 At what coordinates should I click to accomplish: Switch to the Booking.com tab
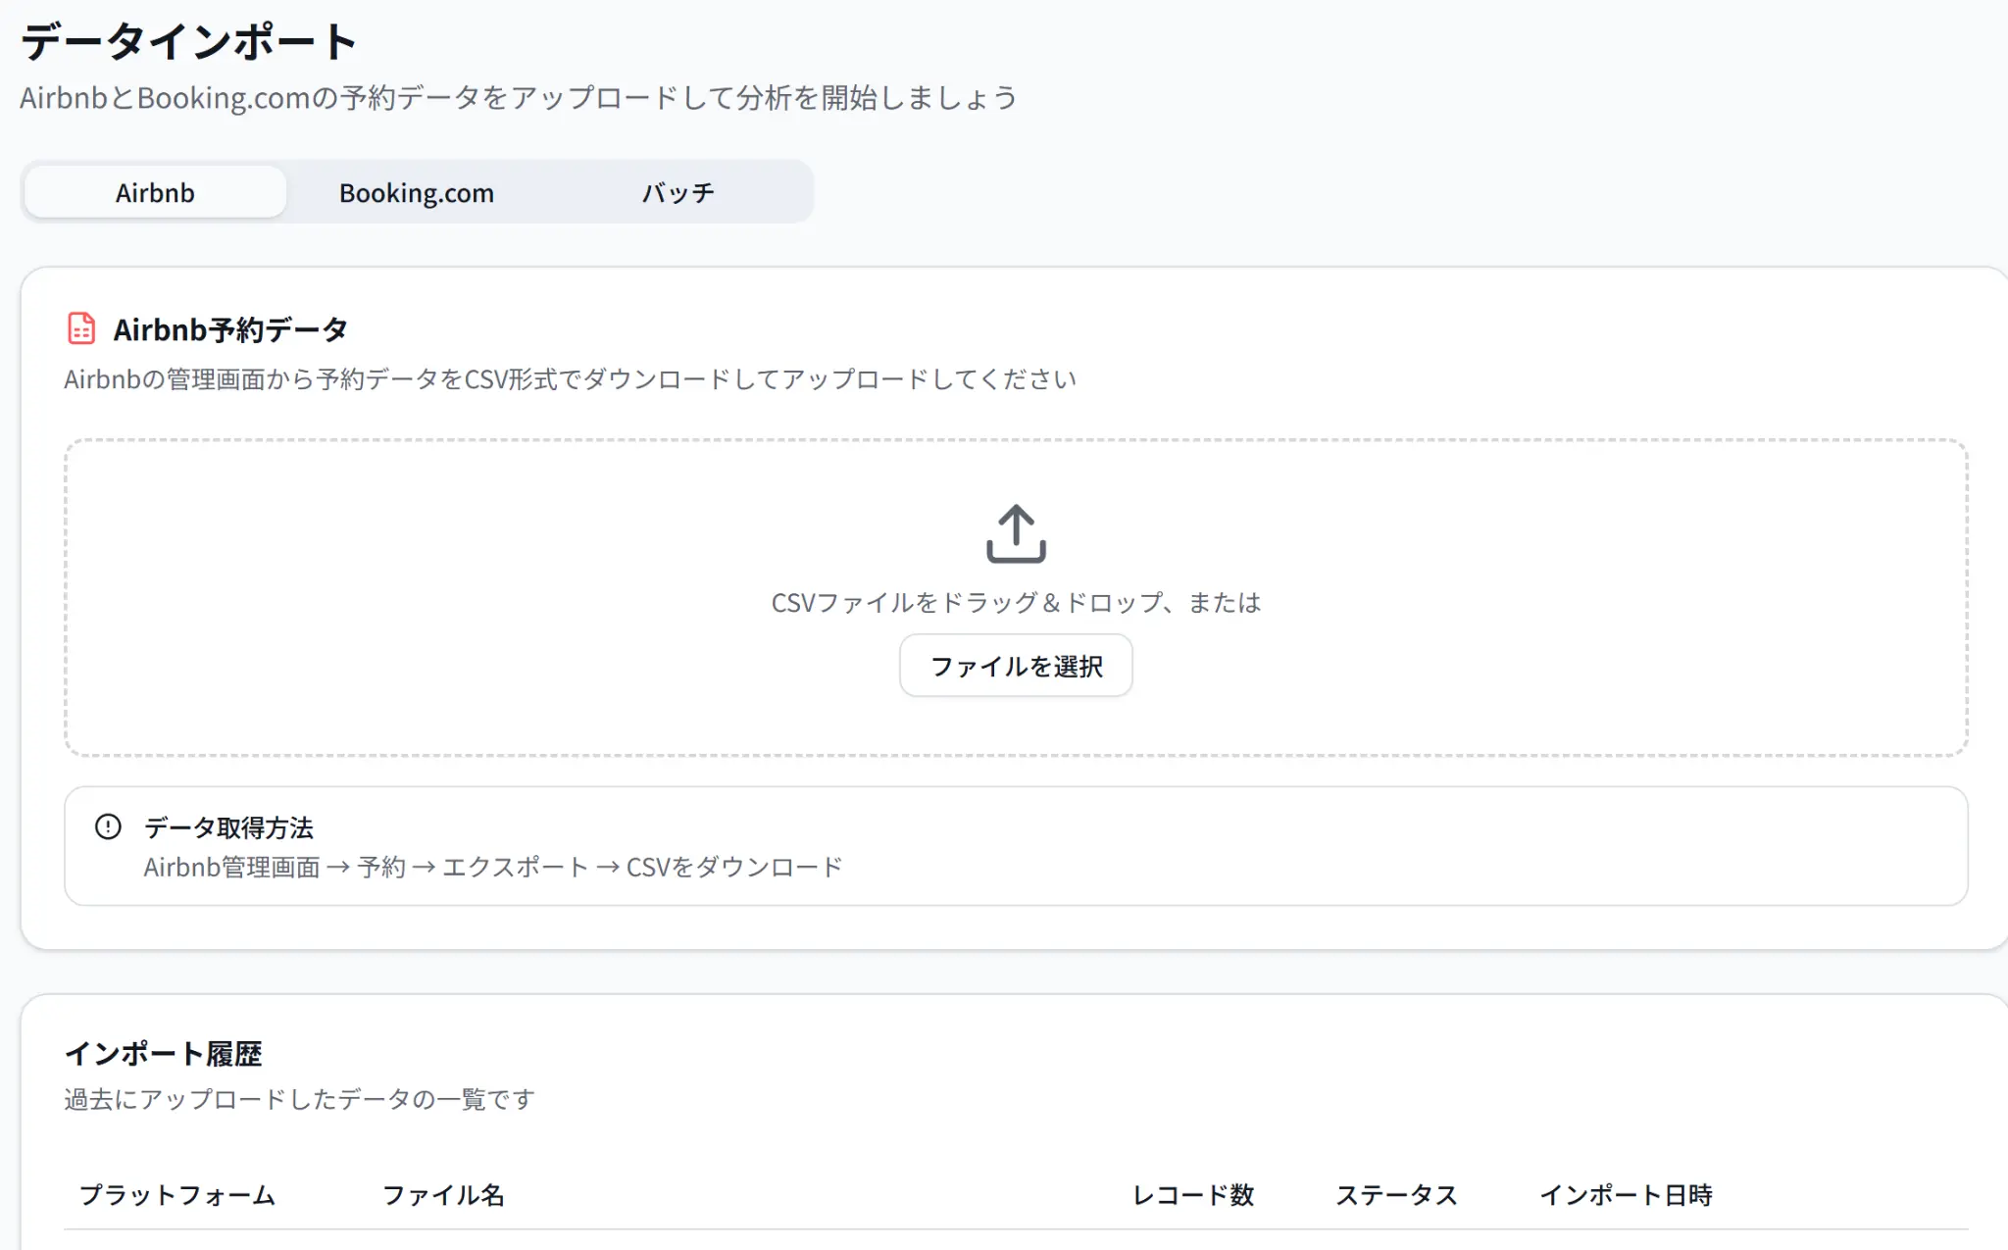pos(416,192)
